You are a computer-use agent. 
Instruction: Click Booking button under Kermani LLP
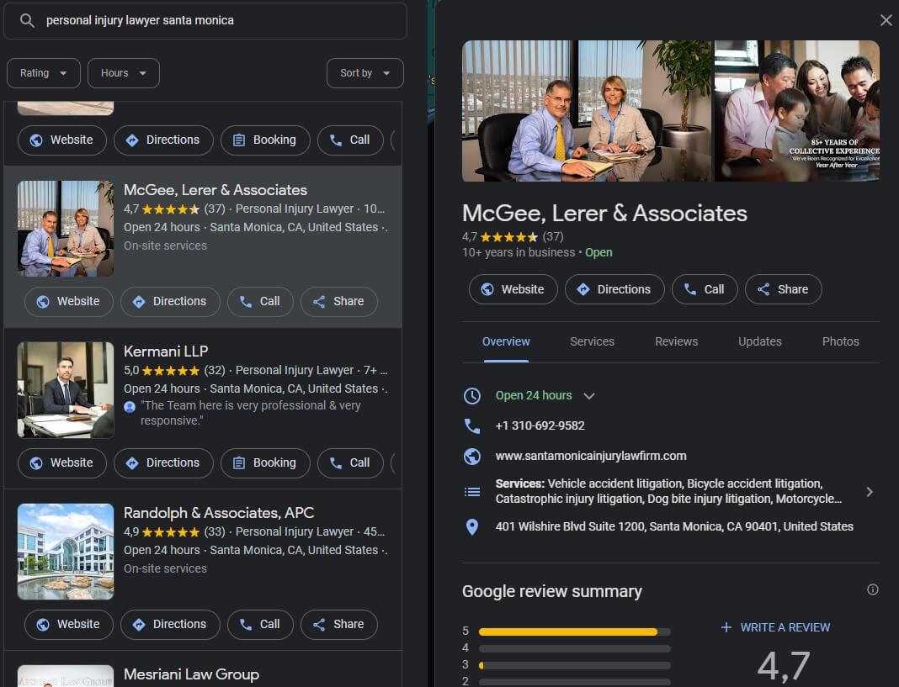point(265,463)
